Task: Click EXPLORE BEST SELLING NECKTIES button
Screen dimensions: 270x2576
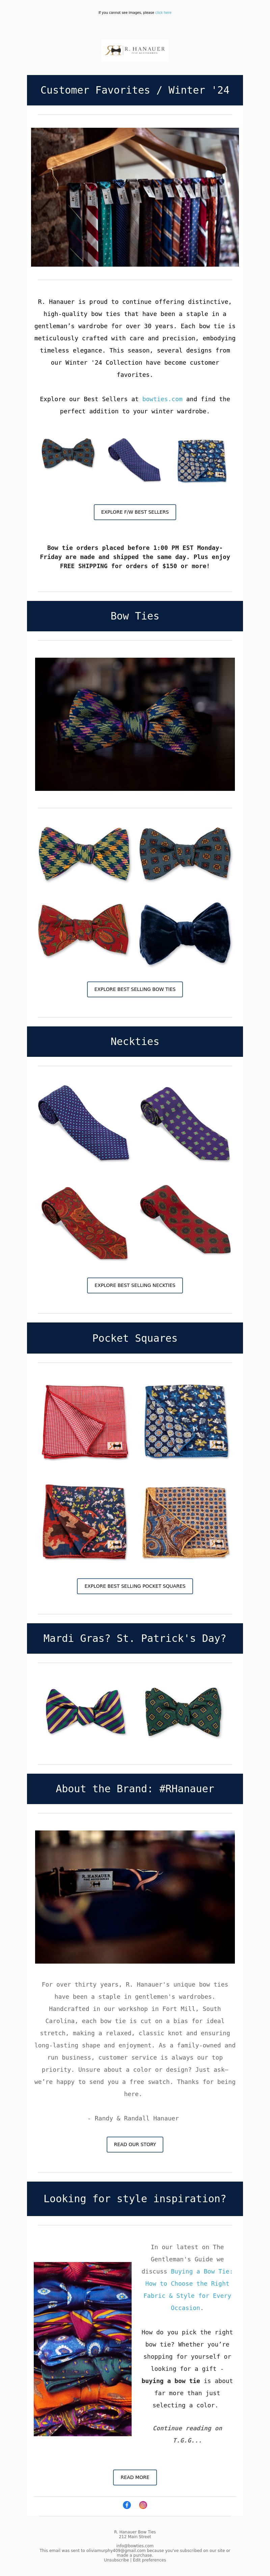Action: pos(135,1285)
